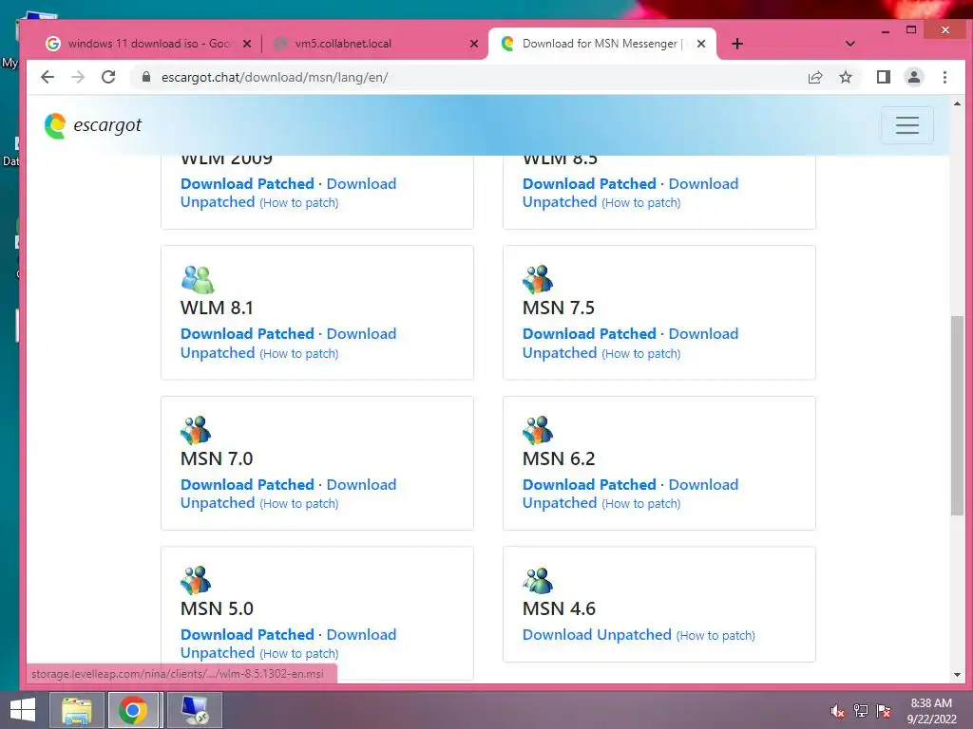Expand the tab search chevron
Image resolution: width=973 pixels, height=729 pixels.
[x=850, y=44]
